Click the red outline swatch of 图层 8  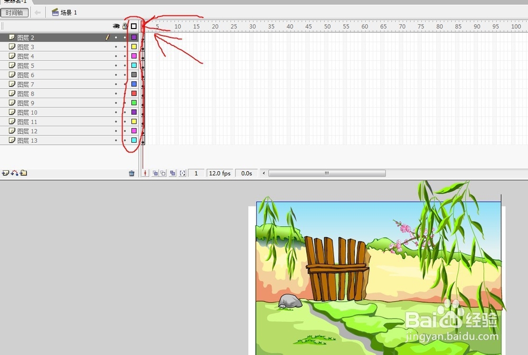[x=134, y=94]
